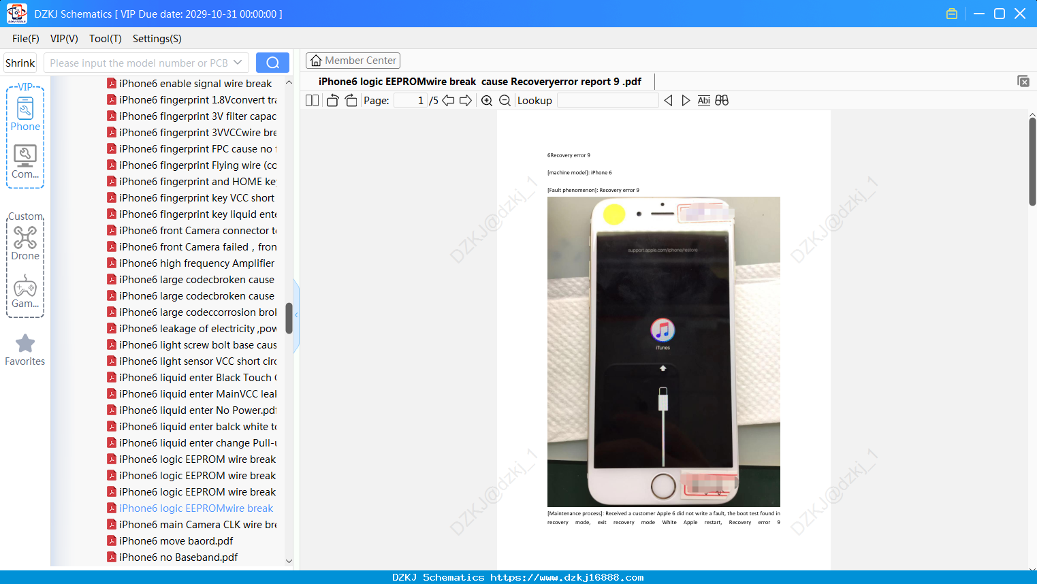Viewport: 1037px width, 584px height.
Task: Select highlighted "iPhone6 logic EEPROMwire break" file
Action: point(190,508)
